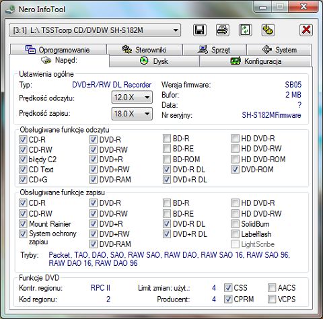This screenshot has height=319, width=323.
Task: Toggle CPRM checkbox
Action: pyautogui.click(x=228, y=299)
